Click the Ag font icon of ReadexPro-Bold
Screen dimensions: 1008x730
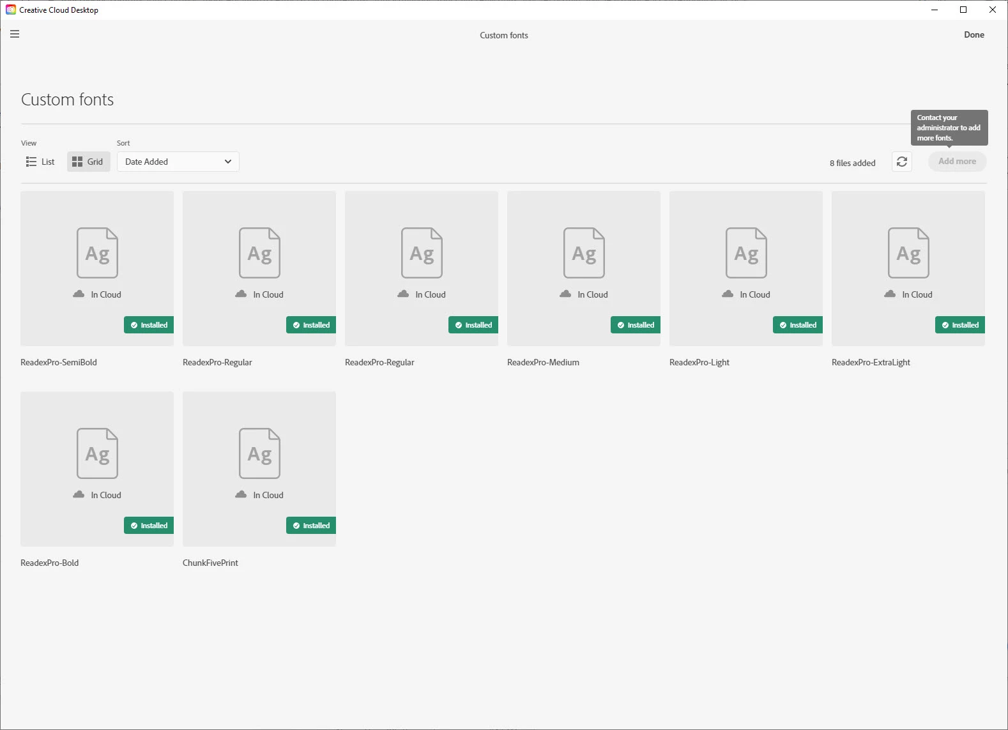97,453
